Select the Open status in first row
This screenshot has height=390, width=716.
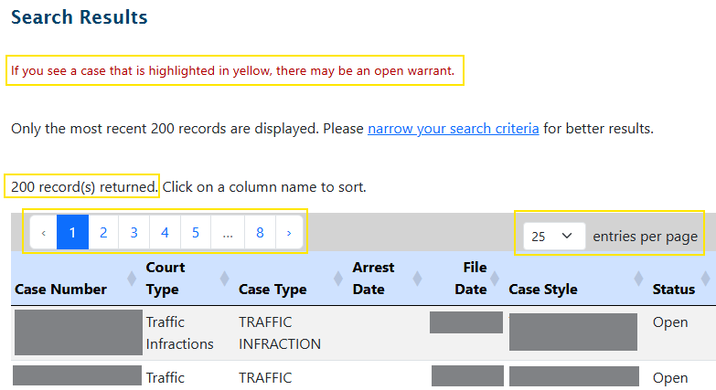click(670, 322)
